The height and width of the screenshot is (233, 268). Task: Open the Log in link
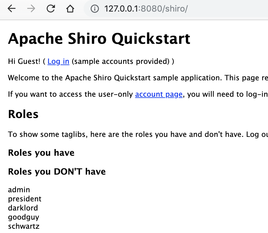pyautogui.click(x=58, y=61)
